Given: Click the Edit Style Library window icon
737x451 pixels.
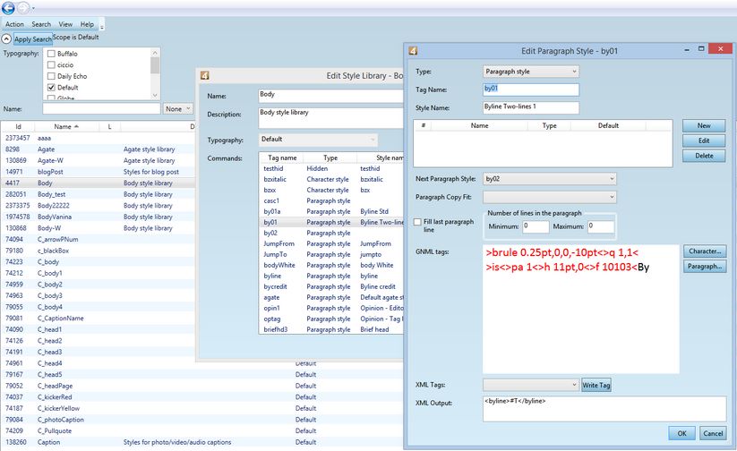Looking at the screenshot, I should pos(205,75).
